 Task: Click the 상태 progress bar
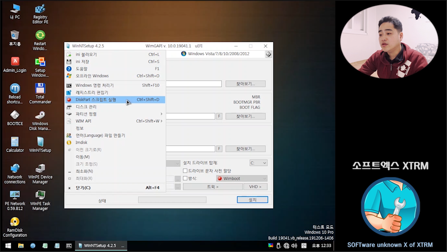click(x=172, y=200)
